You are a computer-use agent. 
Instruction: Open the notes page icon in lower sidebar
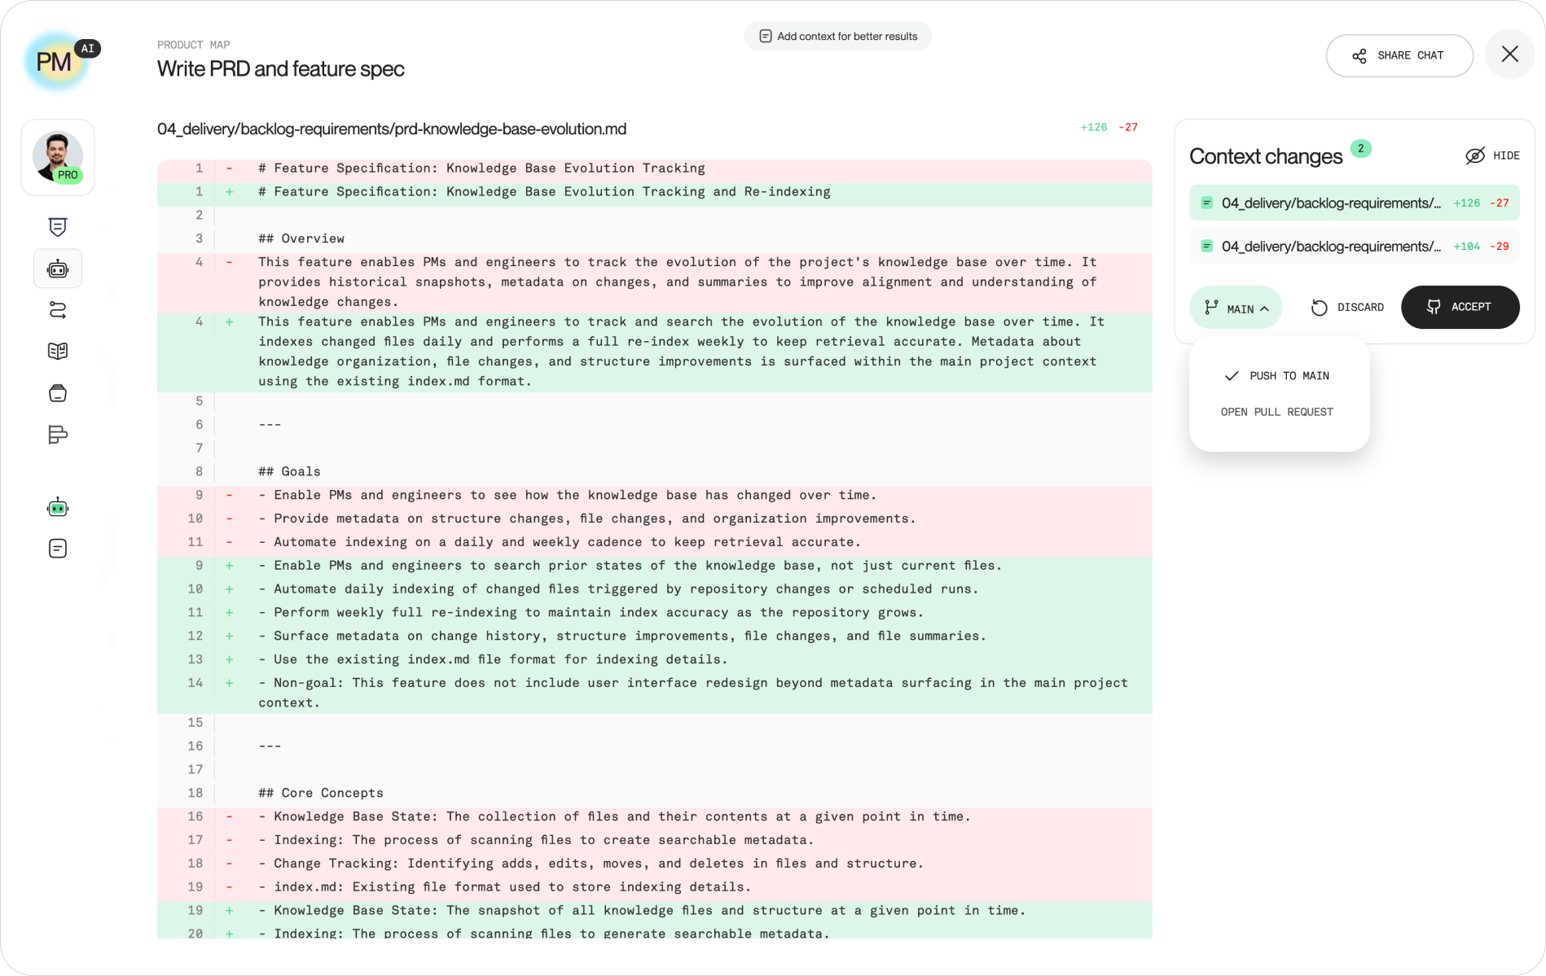pos(58,549)
